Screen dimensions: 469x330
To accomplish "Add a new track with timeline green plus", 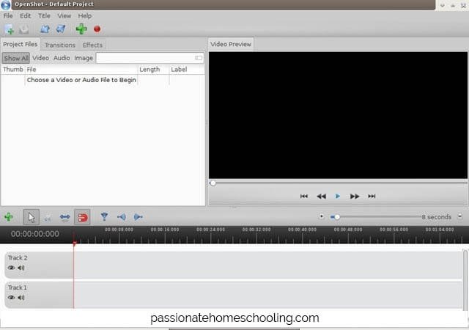I will pos(9,217).
